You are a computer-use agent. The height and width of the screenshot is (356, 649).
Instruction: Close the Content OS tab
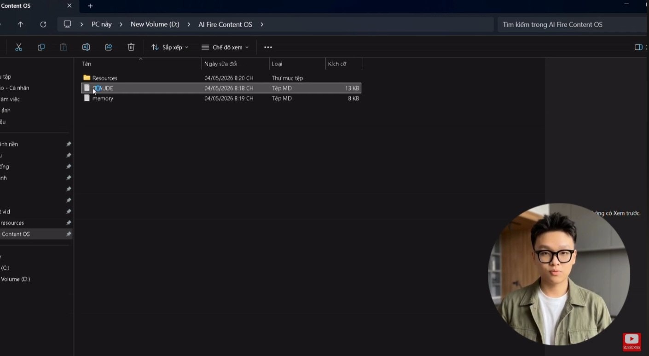point(70,6)
